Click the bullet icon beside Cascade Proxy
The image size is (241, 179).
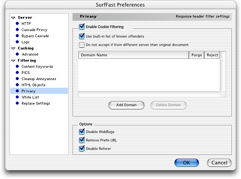coord(17,30)
